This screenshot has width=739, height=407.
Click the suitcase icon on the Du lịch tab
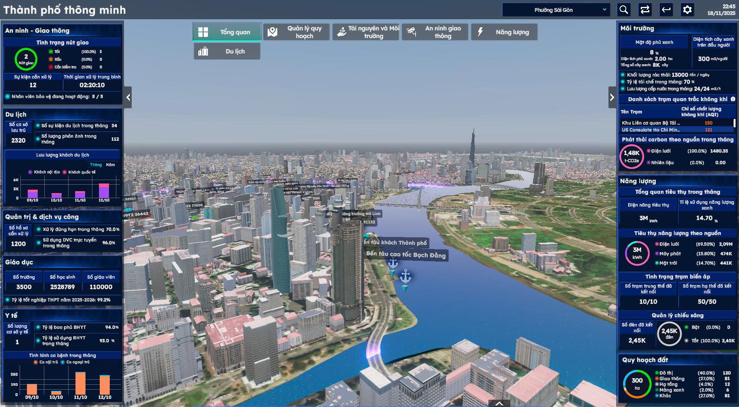tap(204, 51)
